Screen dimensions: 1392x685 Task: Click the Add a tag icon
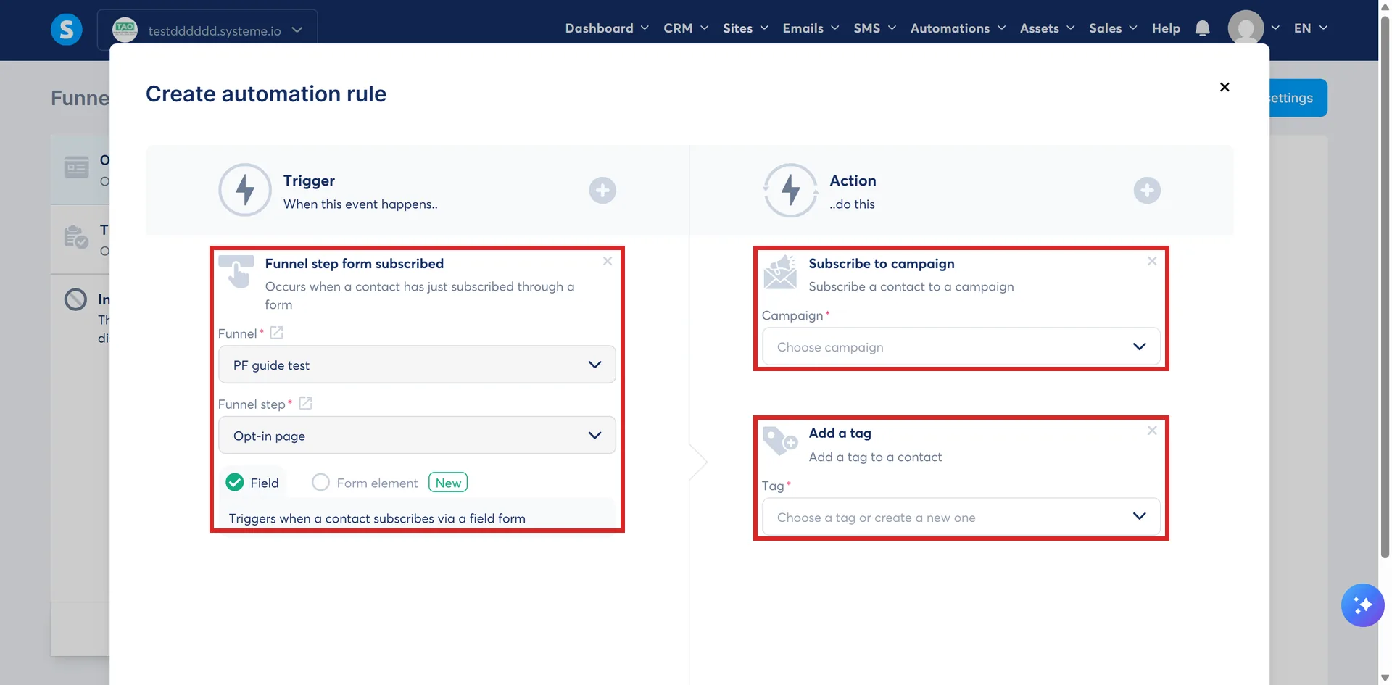click(x=780, y=441)
